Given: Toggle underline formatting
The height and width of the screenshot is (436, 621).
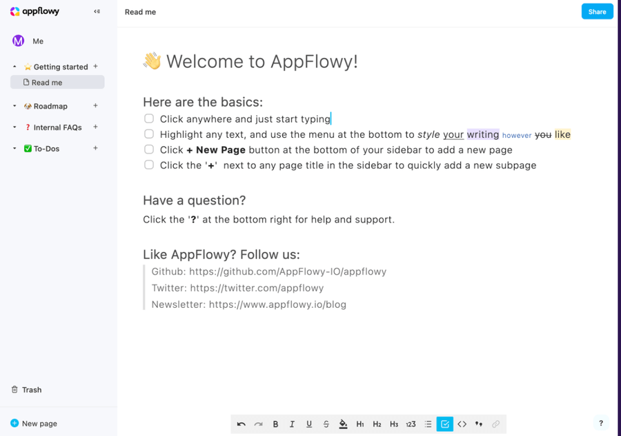Looking at the screenshot, I should tap(309, 424).
